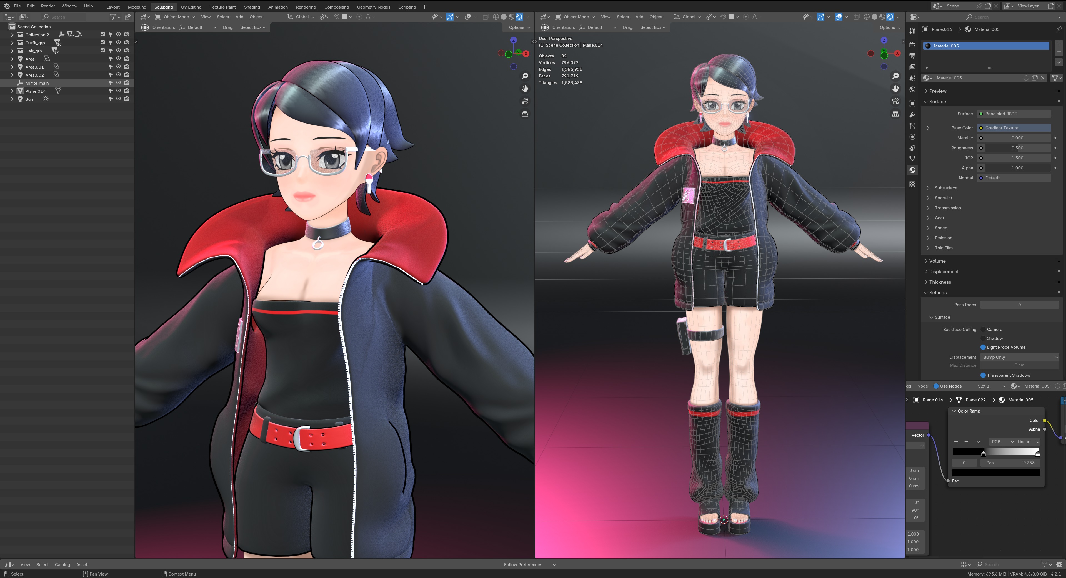Open the Object Constraints tab icon

click(912, 148)
